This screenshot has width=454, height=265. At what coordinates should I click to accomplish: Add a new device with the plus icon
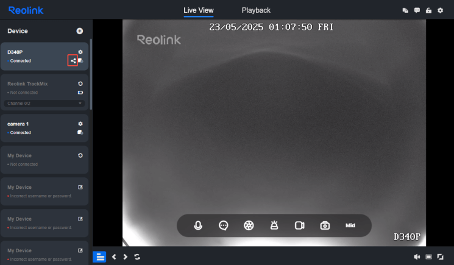click(x=80, y=31)
